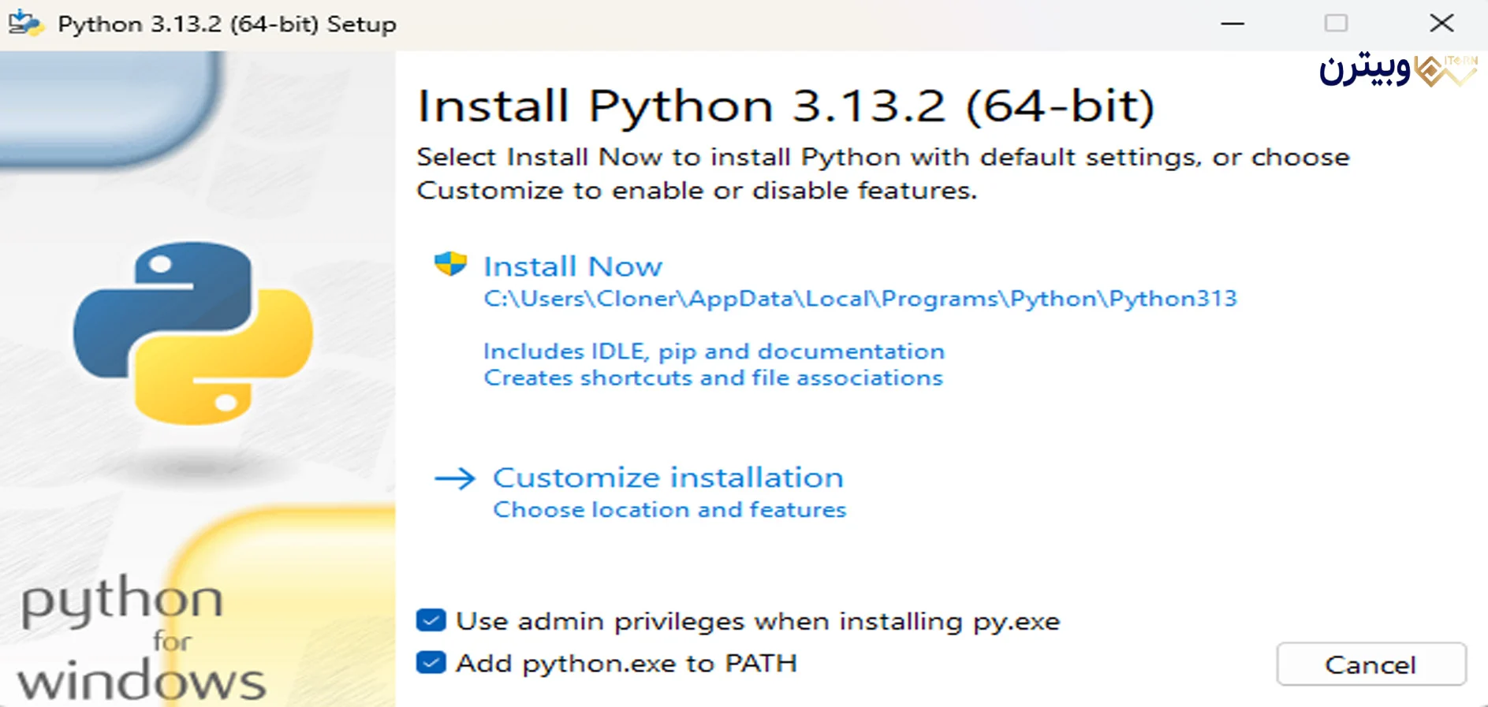This screenshot has height=707, width=1488.
Task: Click the 'Use admin privileges' label text
Action: pos(758,622)
